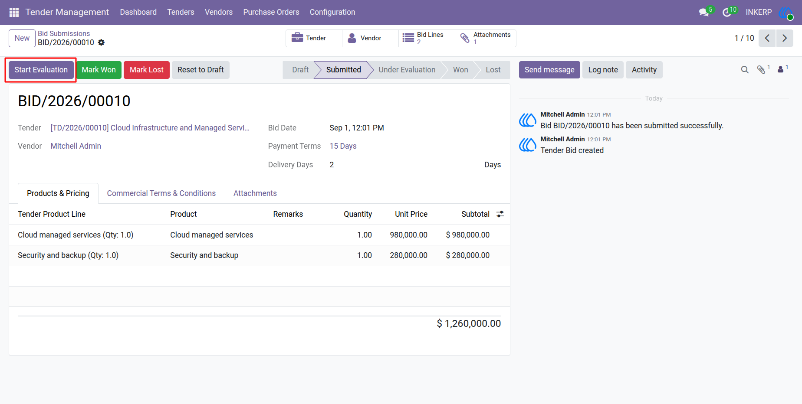Open the Bid Submissions breadcrumb link
Image resolution: width=802 pixels, height=404 pixels.
click(x=64, y=33)
